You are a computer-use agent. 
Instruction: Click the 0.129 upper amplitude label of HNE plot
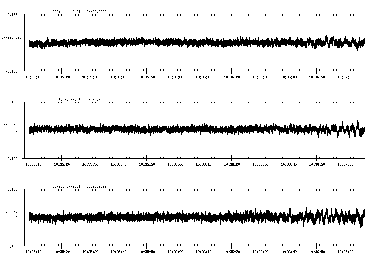pos(12,14)
